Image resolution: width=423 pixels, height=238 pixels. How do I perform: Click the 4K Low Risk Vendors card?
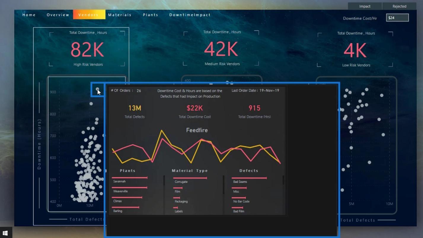[355, 50]
